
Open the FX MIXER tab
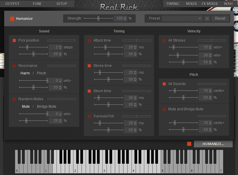(x=210, y=4)
